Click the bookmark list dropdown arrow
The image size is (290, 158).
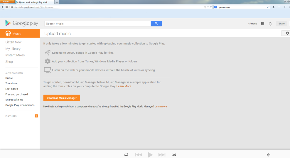208,7
